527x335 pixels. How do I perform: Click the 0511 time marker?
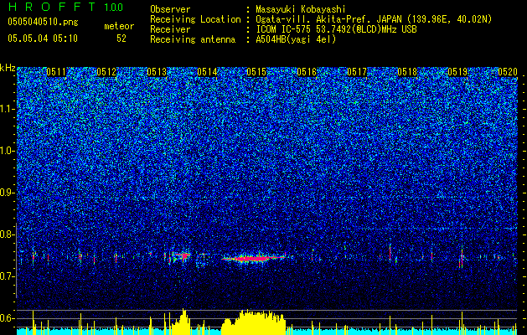coord(56,72)
